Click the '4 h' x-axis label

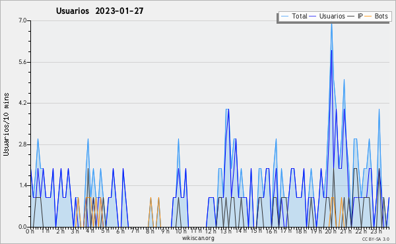[90, 231]
